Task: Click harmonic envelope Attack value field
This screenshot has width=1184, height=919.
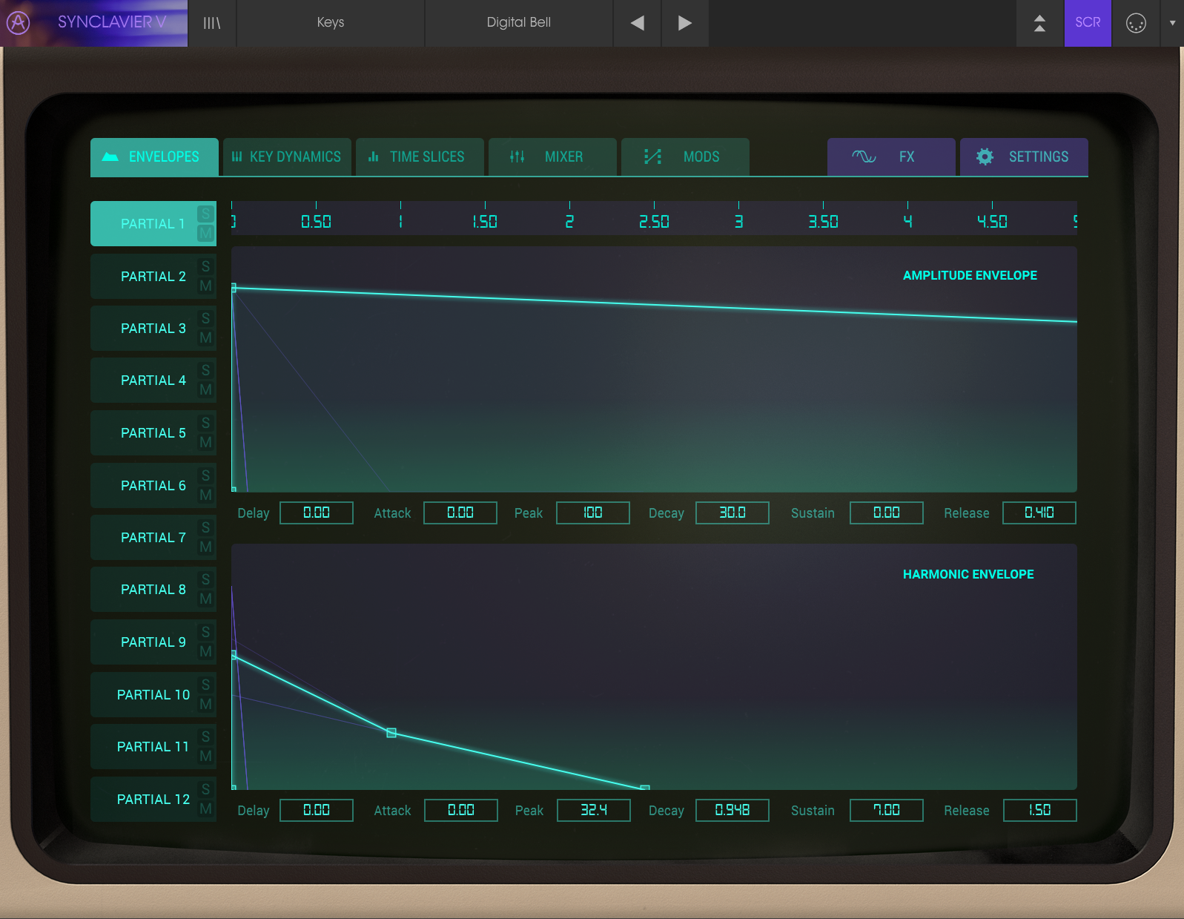Action: 461,810
